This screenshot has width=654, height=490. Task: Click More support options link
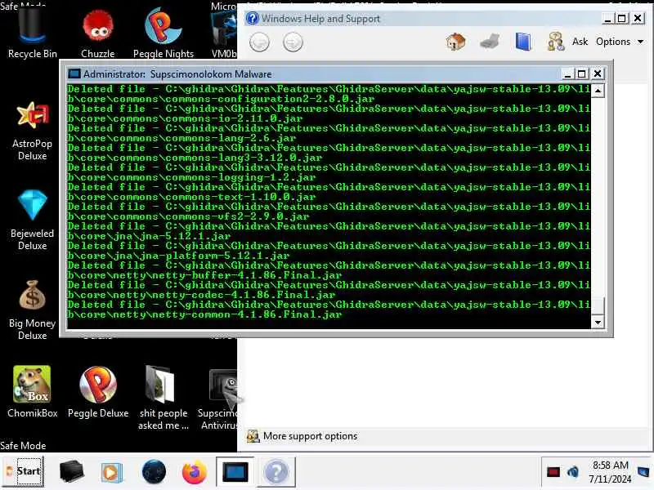(310, 436)
